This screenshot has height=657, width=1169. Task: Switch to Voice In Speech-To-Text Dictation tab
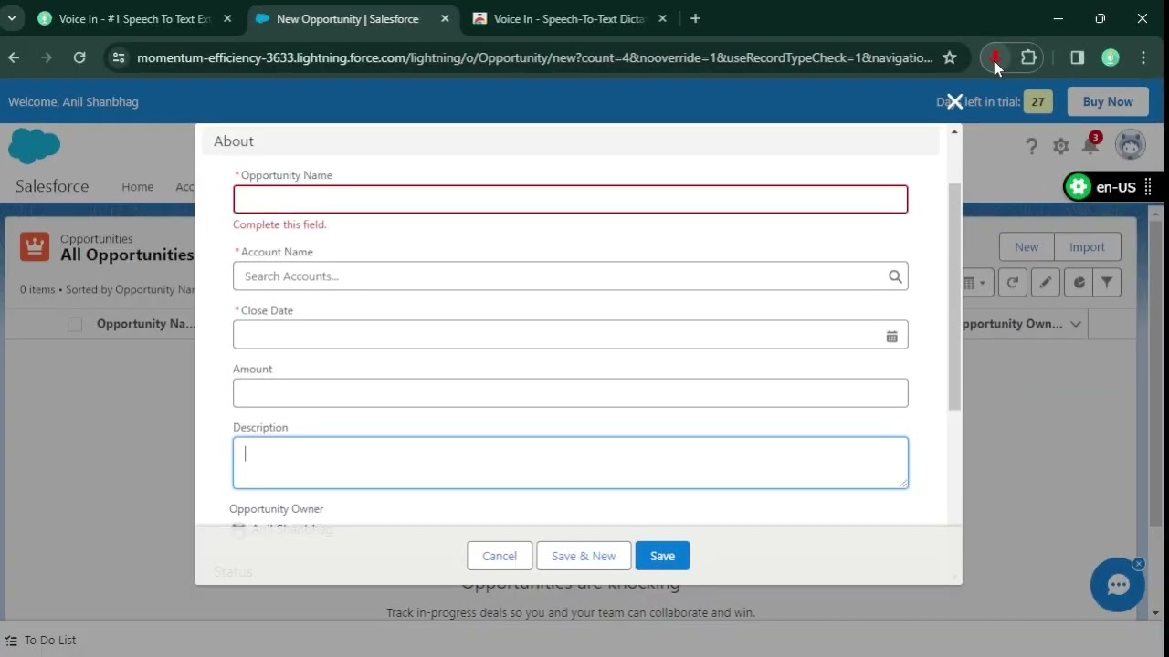tap(570, 18)
